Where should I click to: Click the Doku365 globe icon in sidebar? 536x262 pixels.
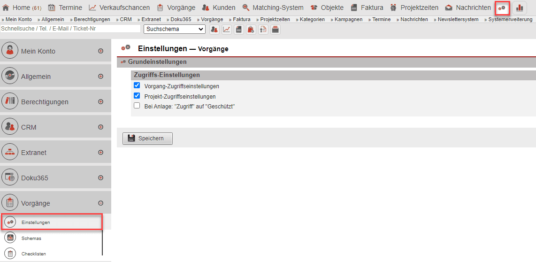(x=10, y=178)
